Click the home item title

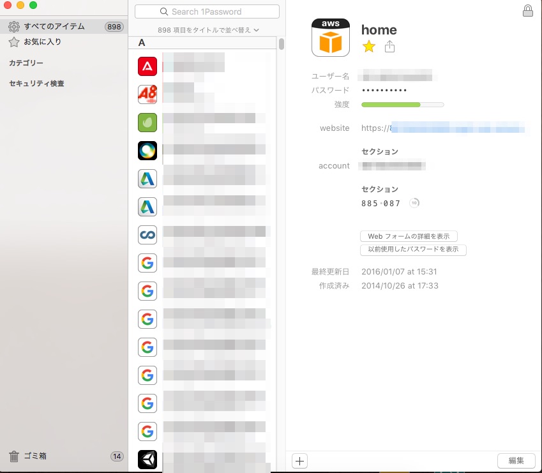click(379, 30)
